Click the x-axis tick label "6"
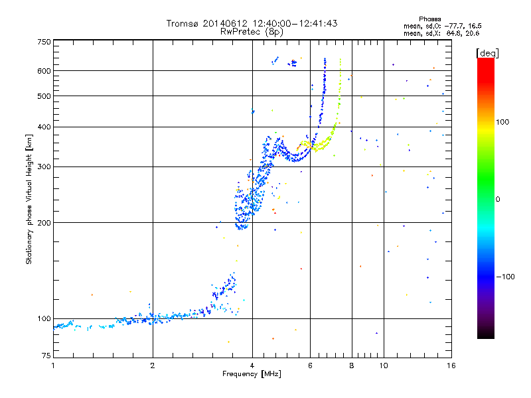 (310, 365)
